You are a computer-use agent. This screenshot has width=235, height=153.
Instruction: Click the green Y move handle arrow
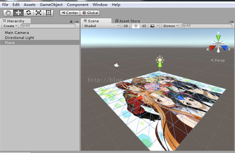coord(160,64)
